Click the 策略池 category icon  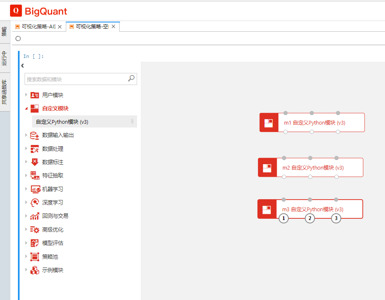pyautogui.click(x=35, y=257)
